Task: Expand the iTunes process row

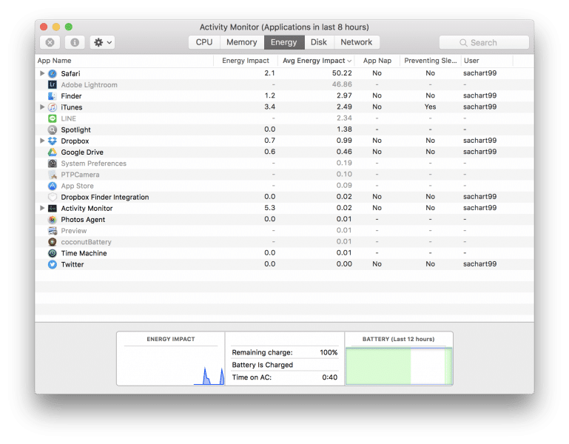Action: click(42, 107)
